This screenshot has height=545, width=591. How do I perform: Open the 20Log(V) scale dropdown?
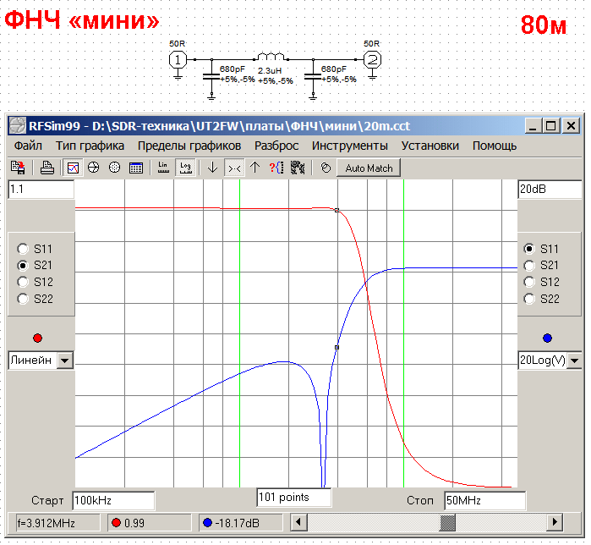tap(574, 361)
